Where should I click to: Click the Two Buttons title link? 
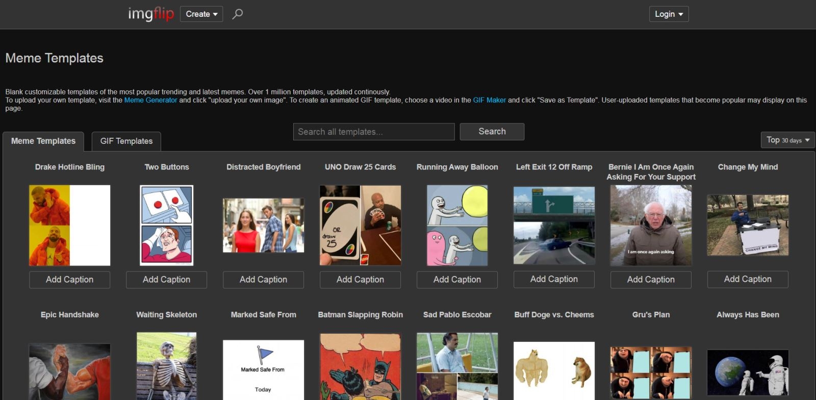coord(167,167)
